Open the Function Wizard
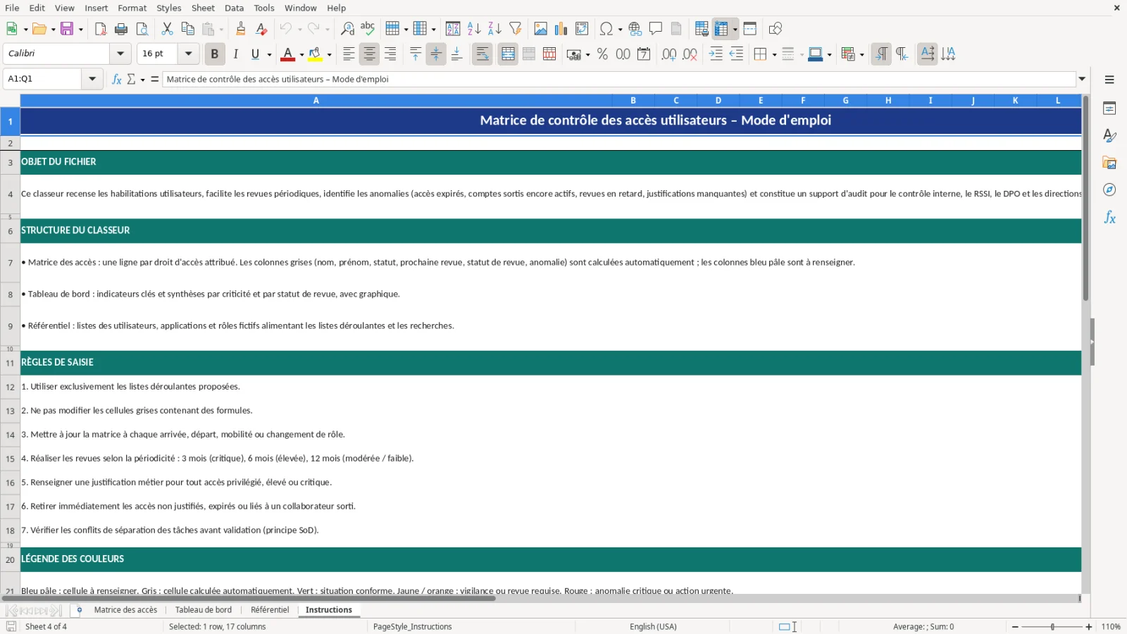The image size is (1127, 634). pyautogui.click(x=117, y=79)
